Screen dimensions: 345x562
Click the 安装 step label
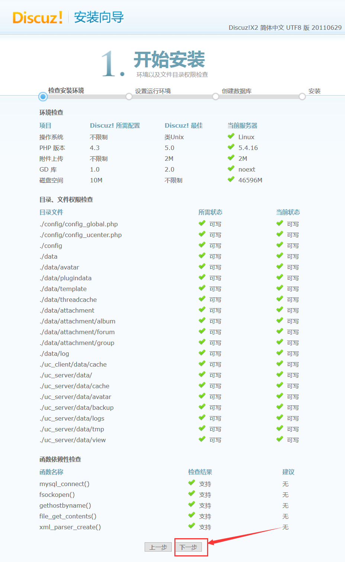[x=315, y=91]
